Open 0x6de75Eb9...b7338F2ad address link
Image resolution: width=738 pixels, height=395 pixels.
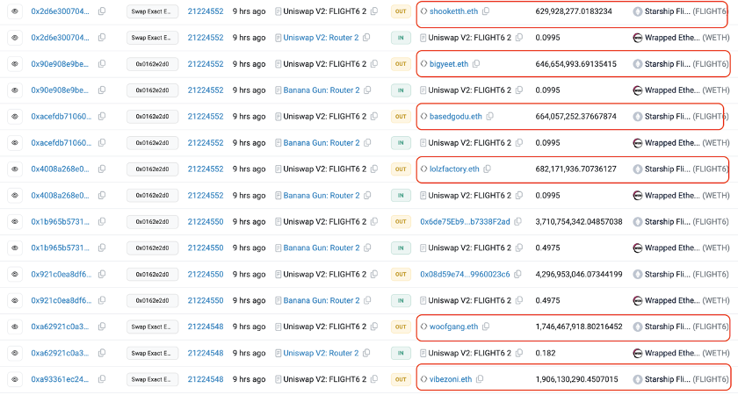tap(465, 221)
